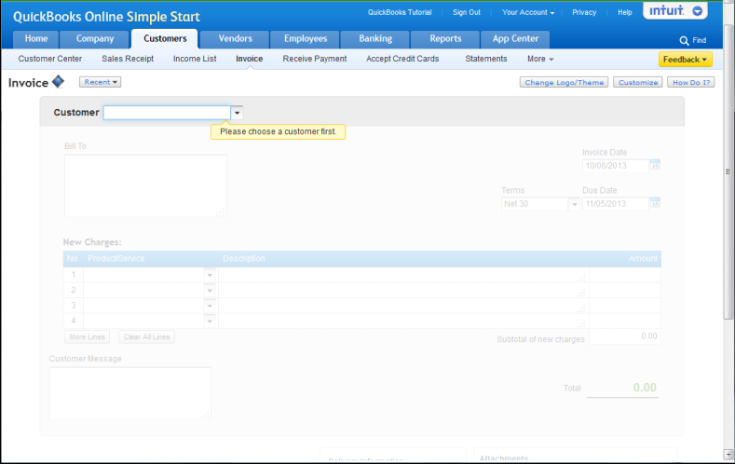
Task: Open the Feedback dropdown button
Action: (x=686, y=60)
